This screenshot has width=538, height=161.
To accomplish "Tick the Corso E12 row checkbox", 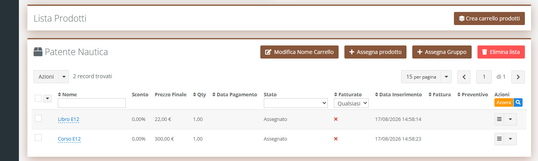I will click(38, 138).
